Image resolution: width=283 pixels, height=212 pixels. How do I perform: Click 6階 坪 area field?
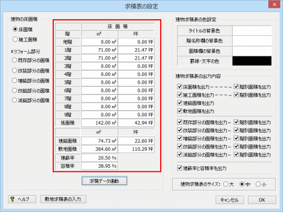[x=136, y=91]
